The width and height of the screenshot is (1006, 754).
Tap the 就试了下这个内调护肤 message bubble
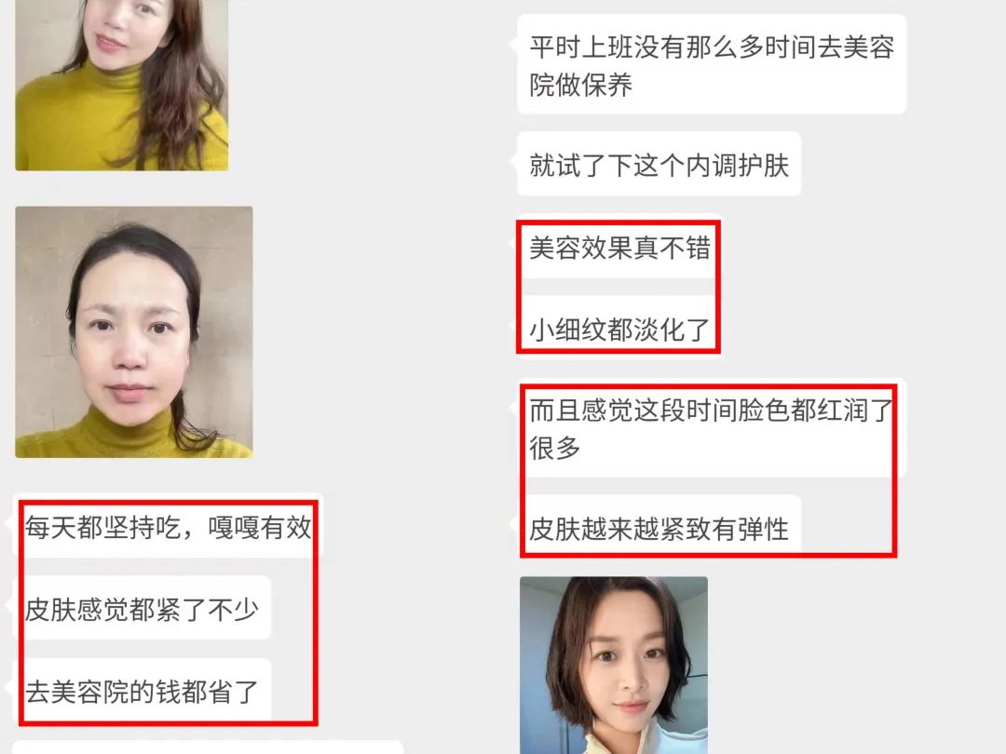pyautogui.click(x=659, y=164)
